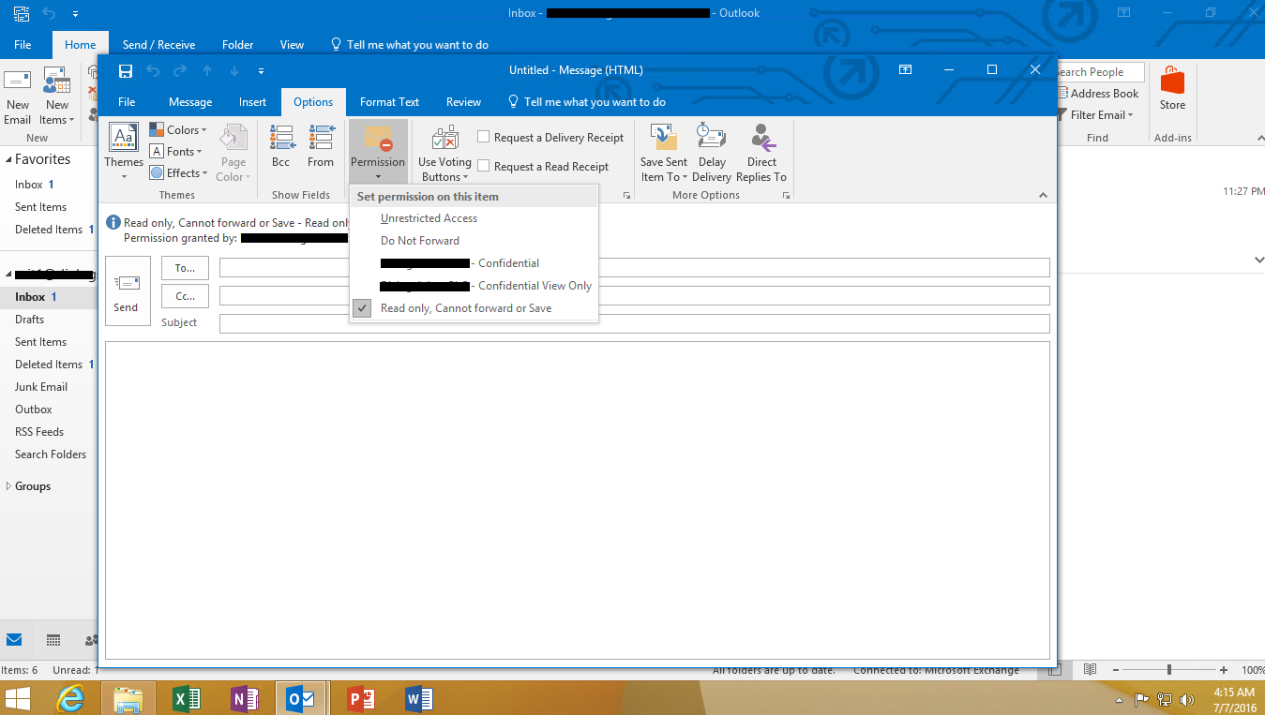This screenshot has width=1265, height=715.
Task: Open the File tab in message window
Action: [x=127, y=102]
